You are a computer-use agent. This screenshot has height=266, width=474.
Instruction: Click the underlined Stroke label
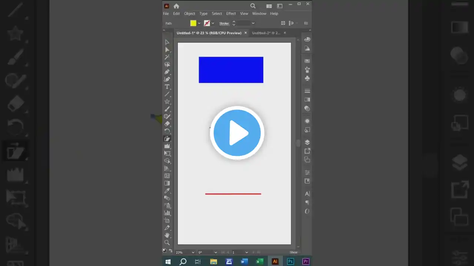(x=224, y=23)
